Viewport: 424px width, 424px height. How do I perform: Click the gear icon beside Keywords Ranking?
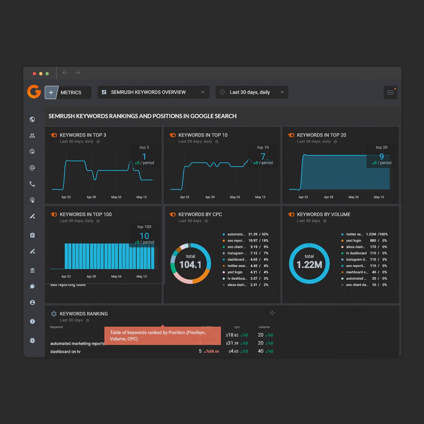[54, 314]
